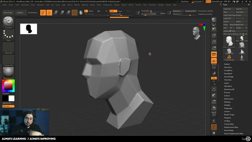The height and width of the screenshot is (142, 252).
Task: Click the Zoom3D view icon
Action: click(214, 102)
